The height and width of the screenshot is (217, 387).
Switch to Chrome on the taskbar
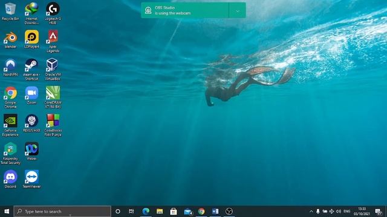pyautogui.click(x=201, y=212)
